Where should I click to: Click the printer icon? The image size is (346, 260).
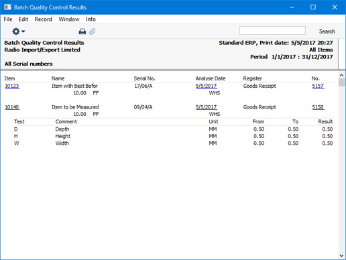pos(82,31)
